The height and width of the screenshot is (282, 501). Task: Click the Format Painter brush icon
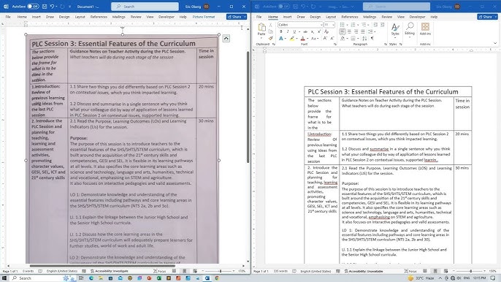[x=271, y=38]
